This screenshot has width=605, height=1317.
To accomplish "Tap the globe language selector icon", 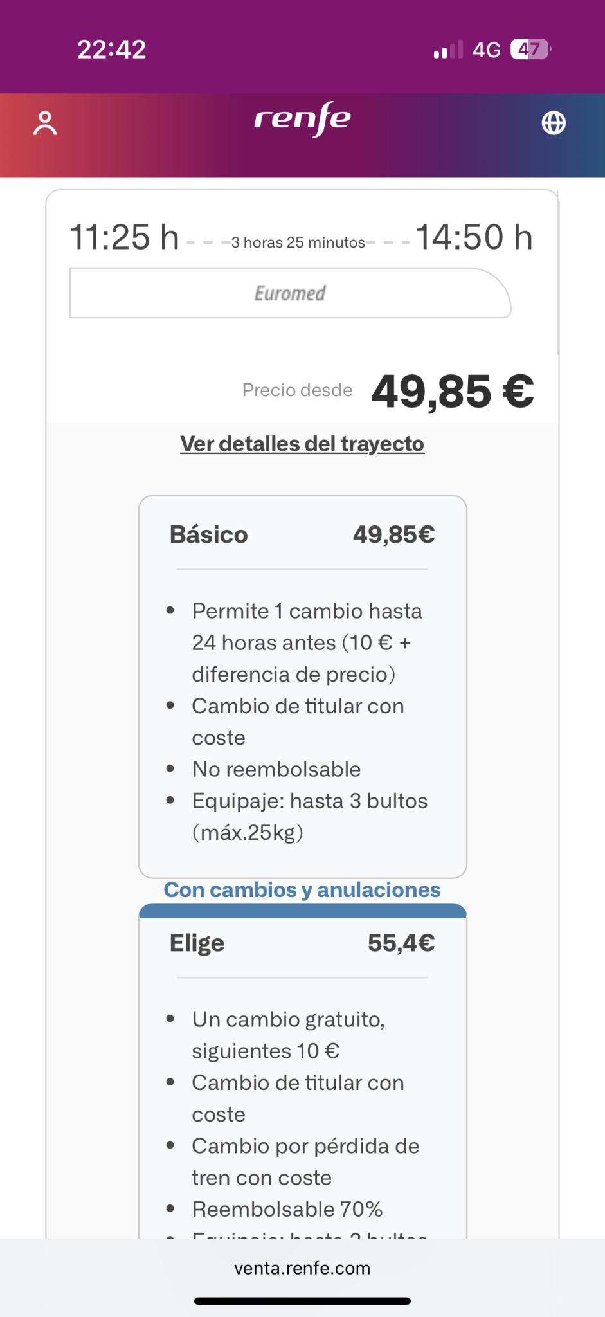I will 554,123.
